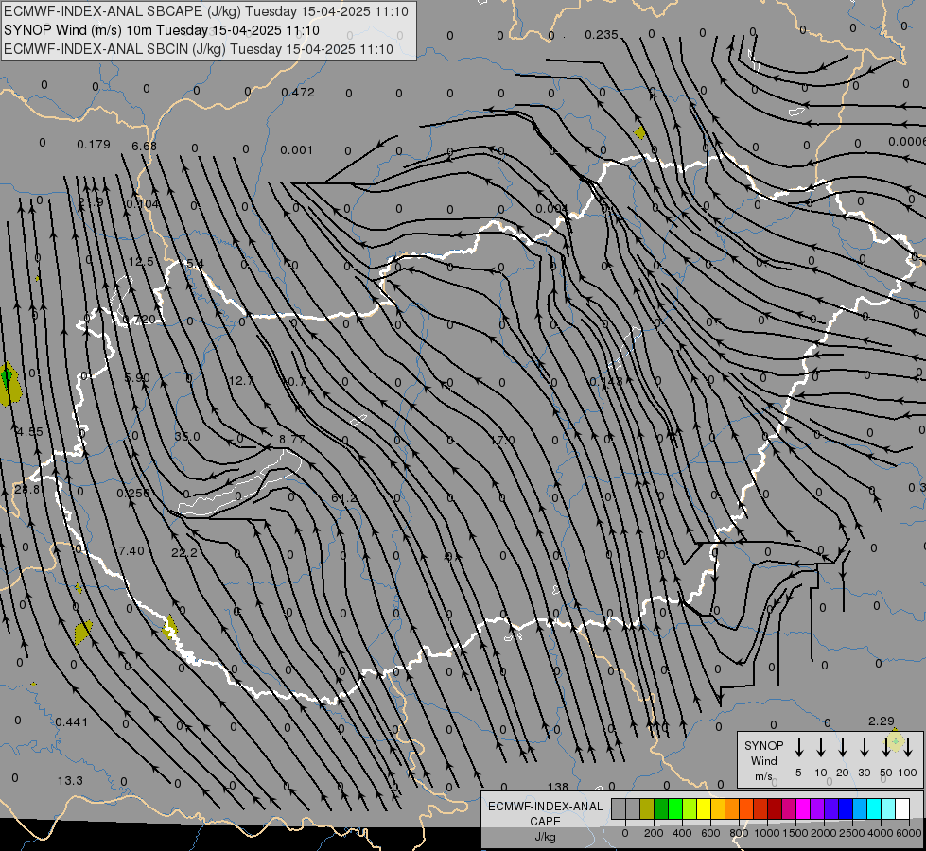
Task: Click the 0.179 grid value on the map
Action: [x=94, y=144]
